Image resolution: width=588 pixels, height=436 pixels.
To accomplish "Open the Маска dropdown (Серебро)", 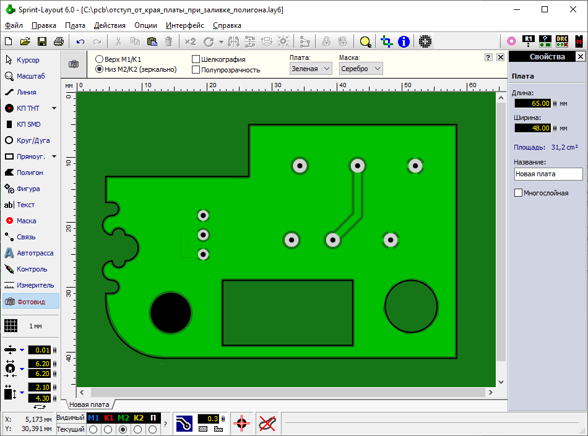I will 360,69.
